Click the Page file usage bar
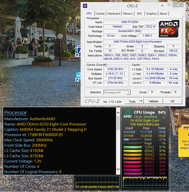Viewport: 189px width, 192px height. (133, 143)
